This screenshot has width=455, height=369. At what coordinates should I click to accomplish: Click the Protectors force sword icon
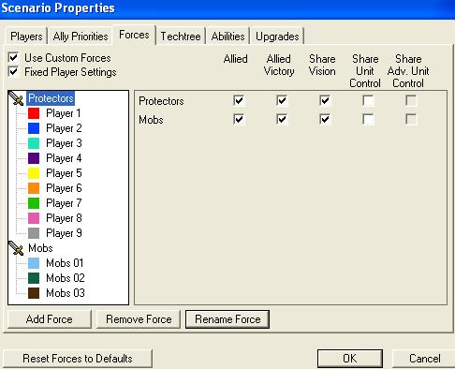pyautogui.click(x=16, y=98)
